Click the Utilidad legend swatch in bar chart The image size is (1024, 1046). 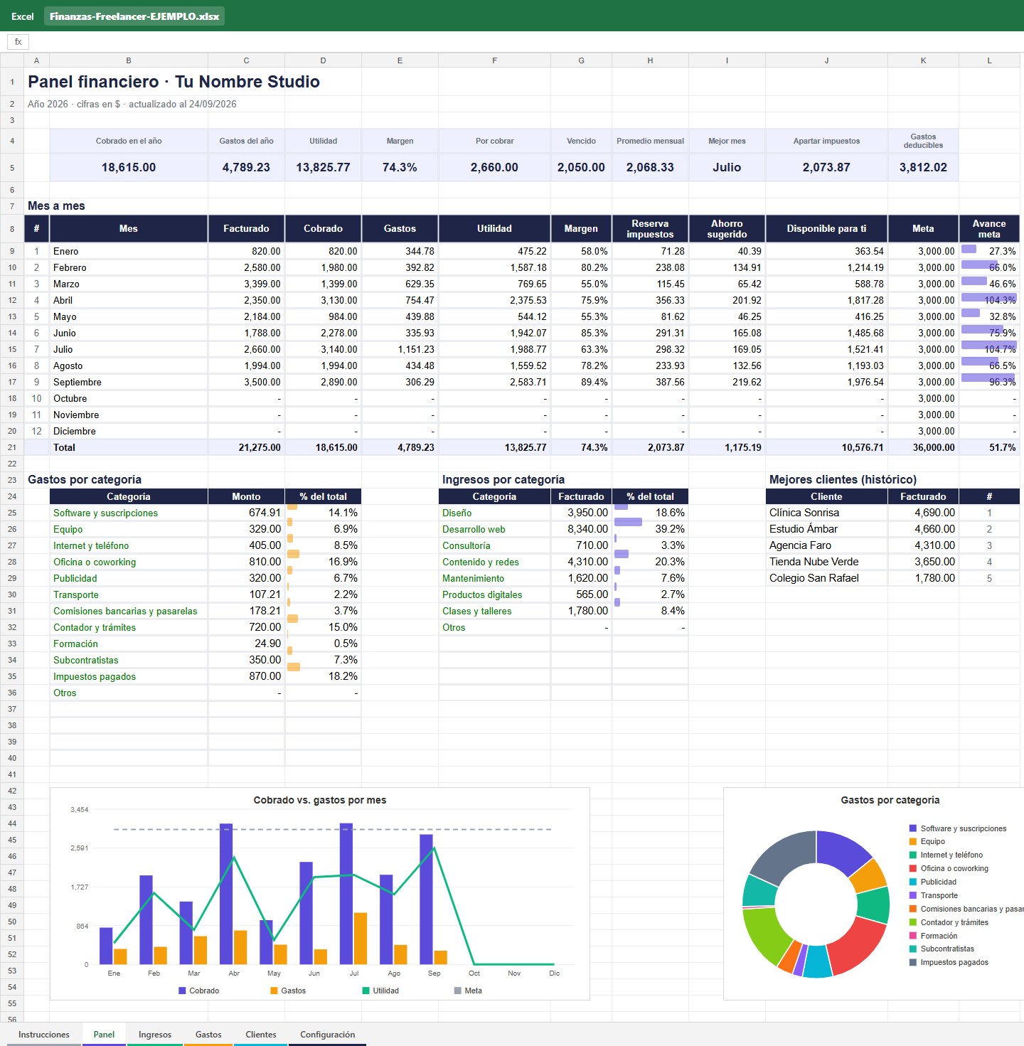[366, 991]
